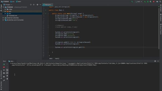Screen dimensions: 162x91
Task: Click code analysis checkmark indicator
Action: pyautogui.click(x=159, y=7)
